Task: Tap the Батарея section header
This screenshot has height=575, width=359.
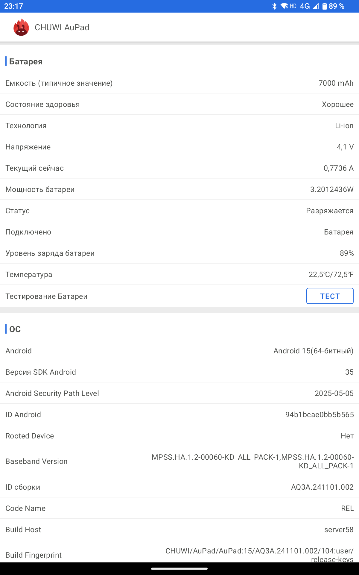Action: [26, 61]
